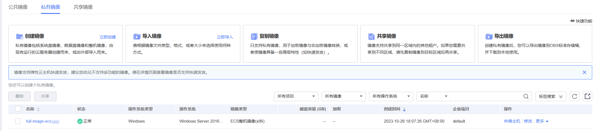Click 修改 for full-image-ecs

point(528,121)
